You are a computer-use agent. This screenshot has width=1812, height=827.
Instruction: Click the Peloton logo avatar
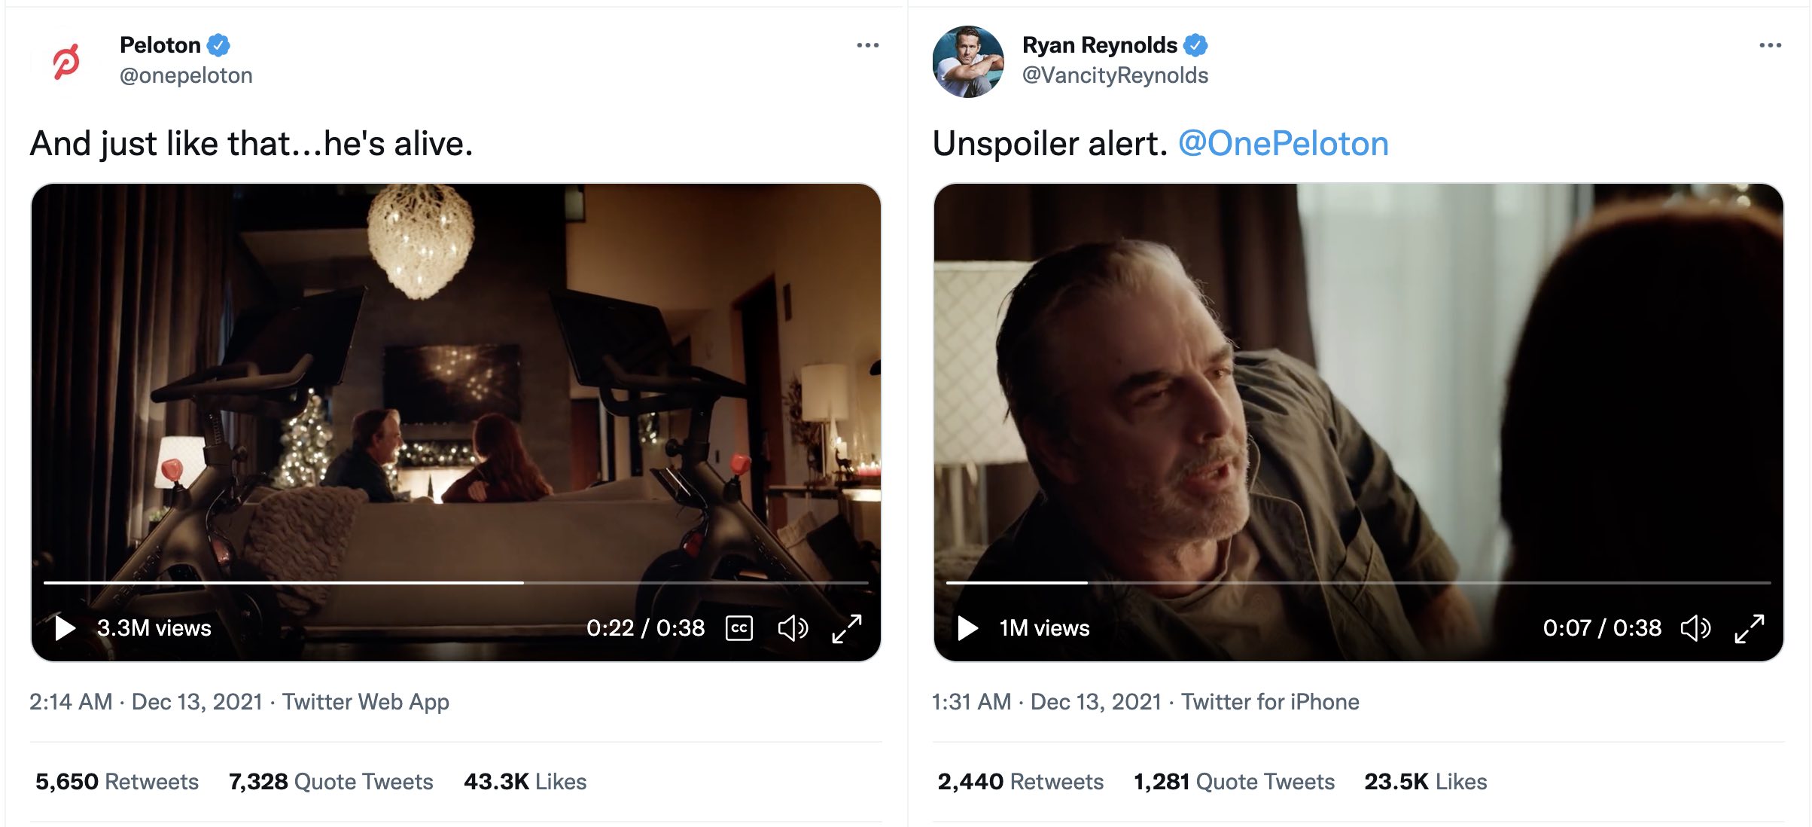(66, 62)
